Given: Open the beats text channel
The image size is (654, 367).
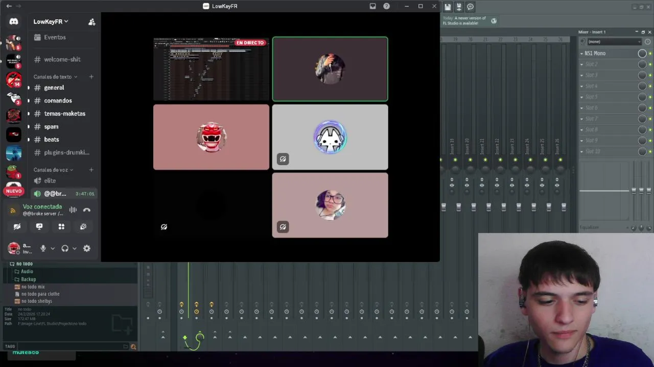Looking at the screenshot, I should click(52, 140).
